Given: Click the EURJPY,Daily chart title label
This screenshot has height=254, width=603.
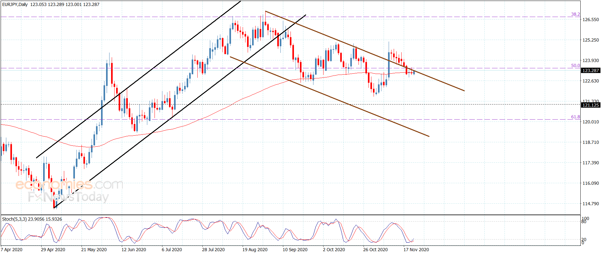Looking at the screenshot, I should 15,4.
